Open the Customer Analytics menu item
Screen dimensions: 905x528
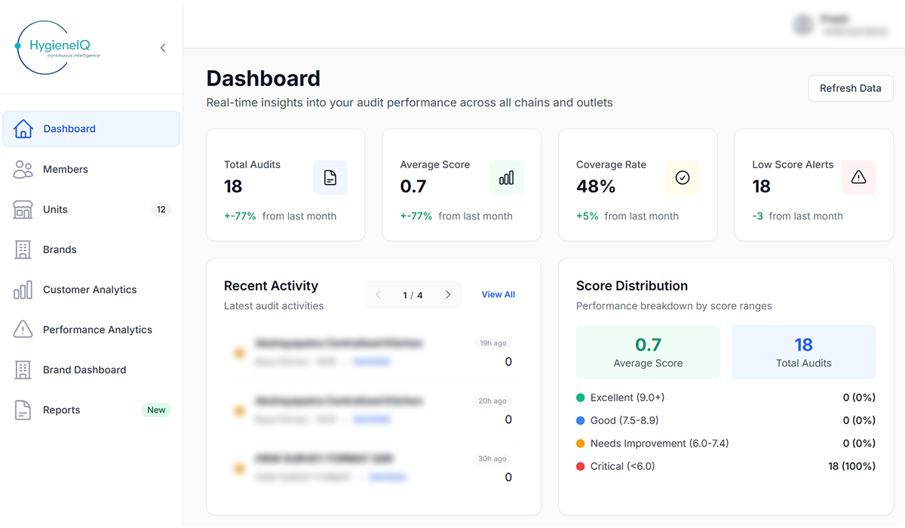(90, 290)
